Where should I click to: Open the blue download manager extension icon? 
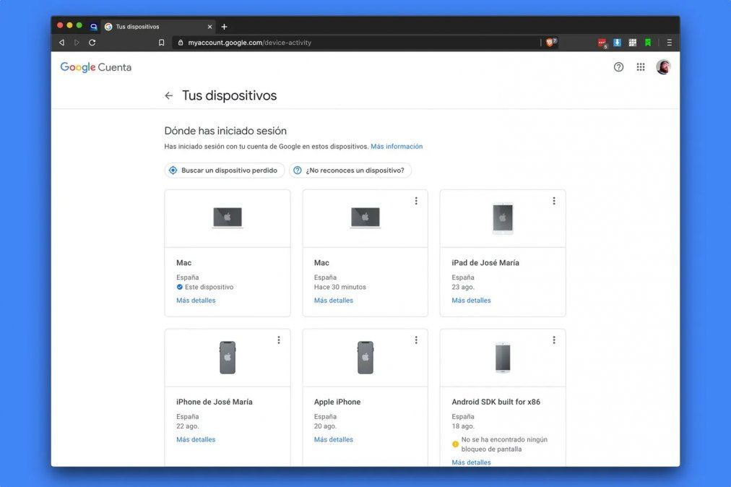coord(616,42)
